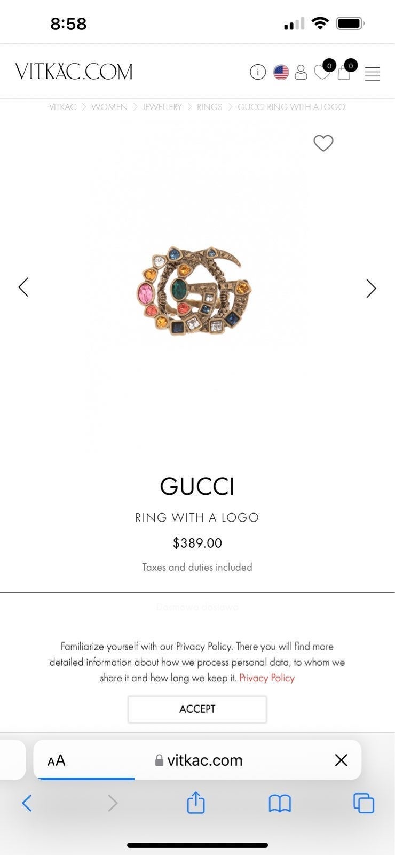Open the info icon in header
The width and height of the screenshot is (395, 855).
click(258, 72)
